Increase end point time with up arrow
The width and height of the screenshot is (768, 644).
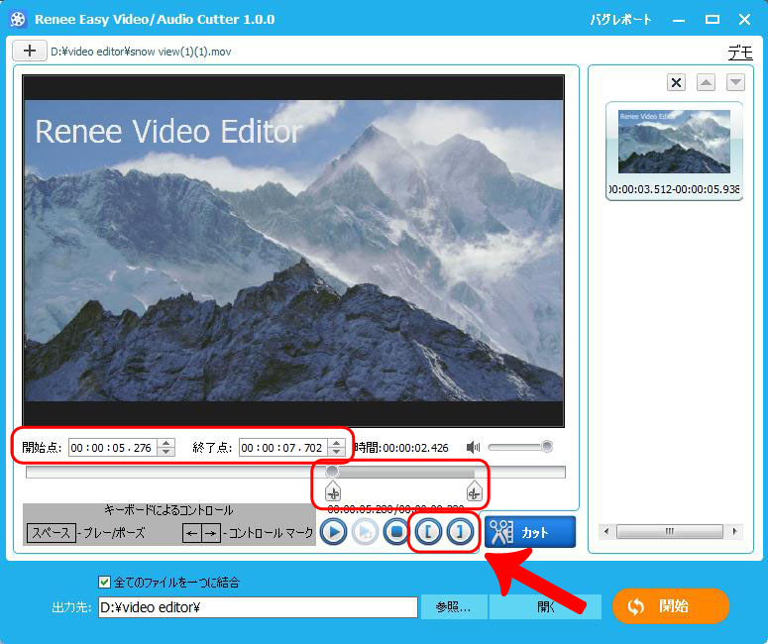click(337, 443)
